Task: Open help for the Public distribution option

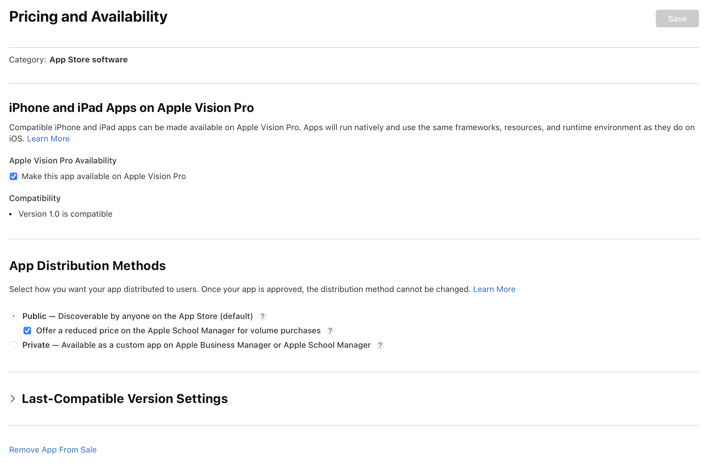Action: (x=263, y=316)
